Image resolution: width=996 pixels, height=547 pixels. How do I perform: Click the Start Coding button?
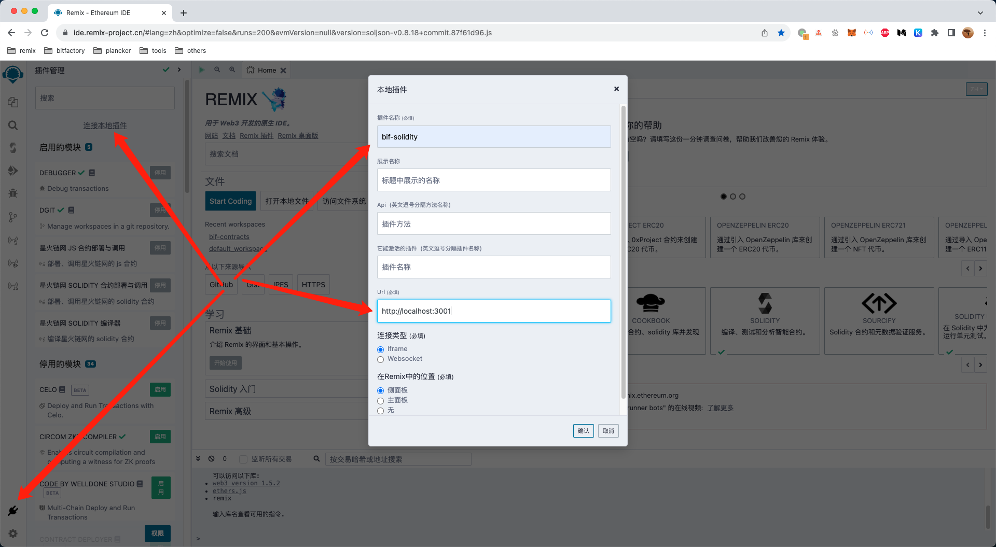(230, 201)
